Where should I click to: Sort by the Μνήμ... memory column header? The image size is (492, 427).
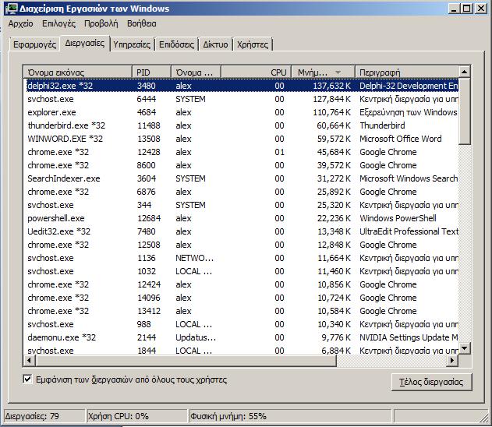(324, 72)
